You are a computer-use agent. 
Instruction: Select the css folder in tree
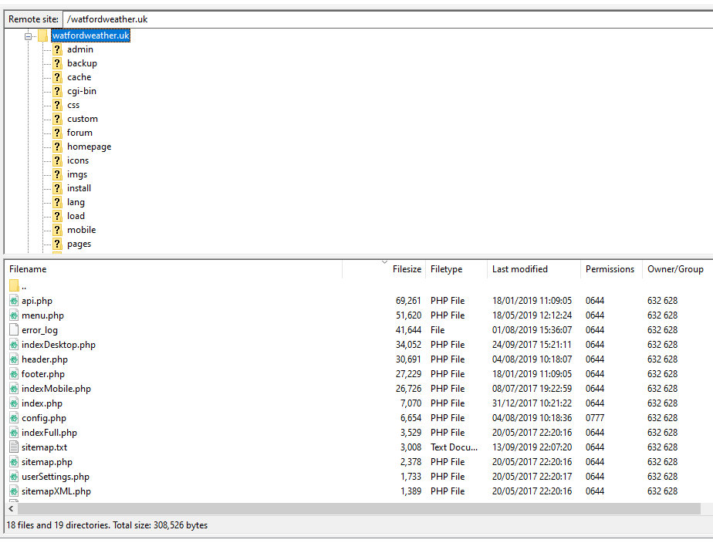point(73,105)
